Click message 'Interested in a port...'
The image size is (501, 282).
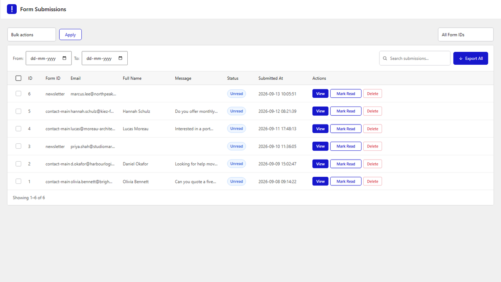[x=194, y=129]
